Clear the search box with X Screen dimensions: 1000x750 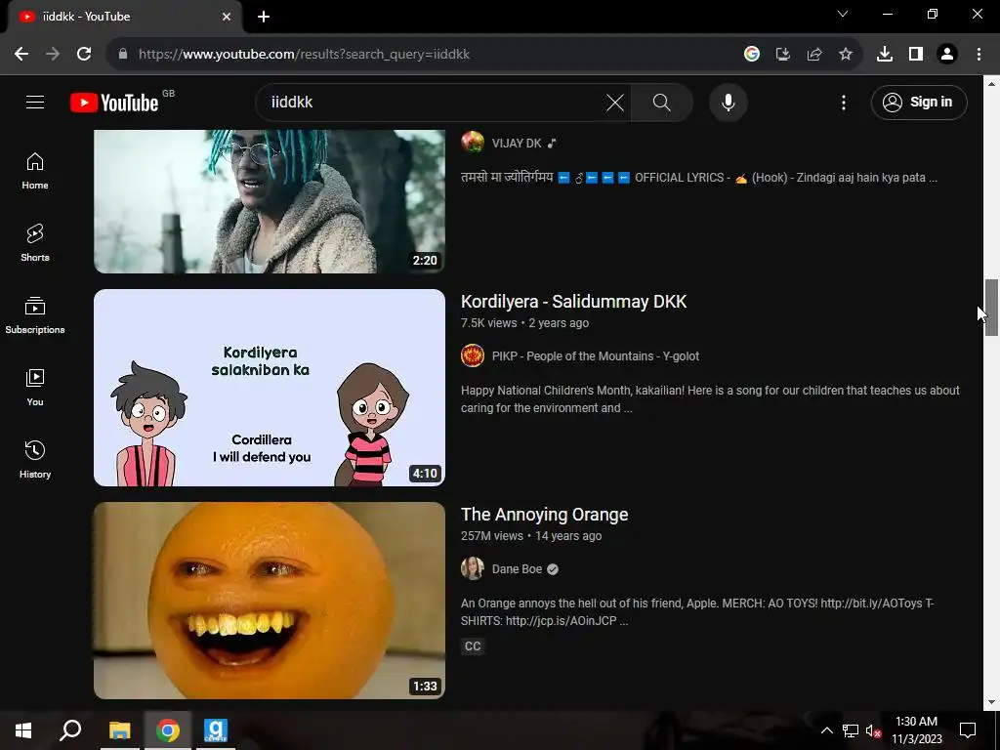pyautogui.click(x=615, y=102)
